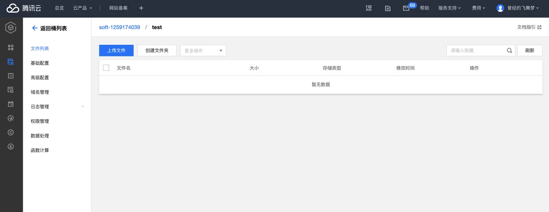Open the 费用 dropdown menu
The image size is (549, 212).
click(x=479, y=8)
